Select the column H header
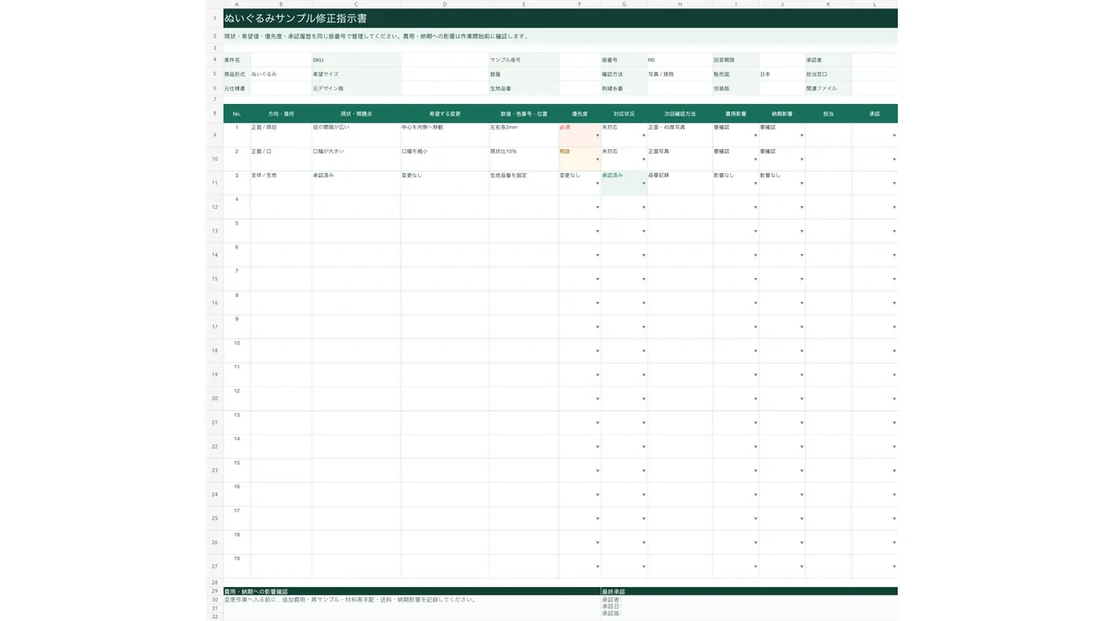This screenshot has width=1105, height=621. click(x=680, y=5)
